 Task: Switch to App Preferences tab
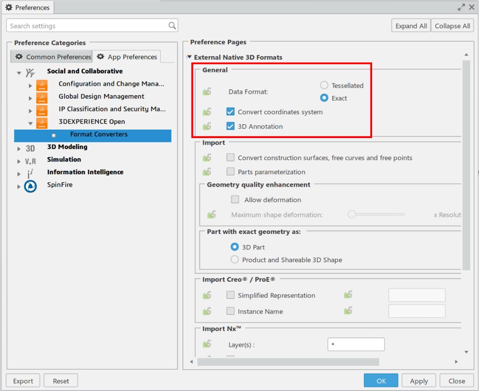pos(126,57)
